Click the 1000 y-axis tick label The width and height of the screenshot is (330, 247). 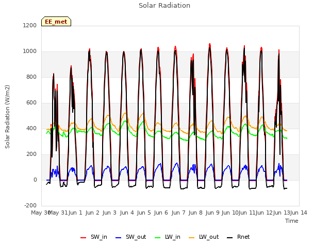(x=30, y=51)
